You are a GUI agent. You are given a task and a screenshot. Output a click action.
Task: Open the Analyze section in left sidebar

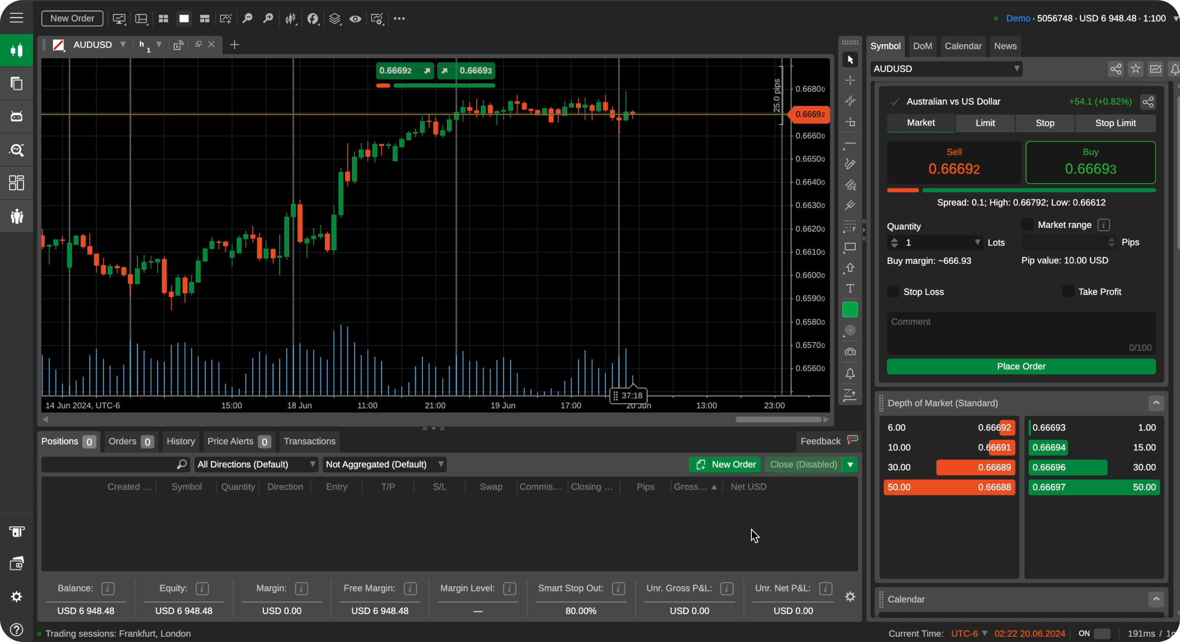tap(16, 150)
